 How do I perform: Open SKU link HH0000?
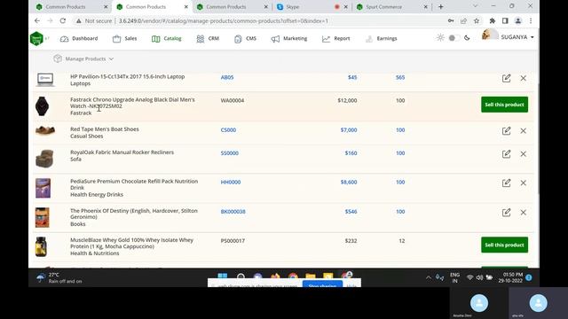[x=231, y=182]
